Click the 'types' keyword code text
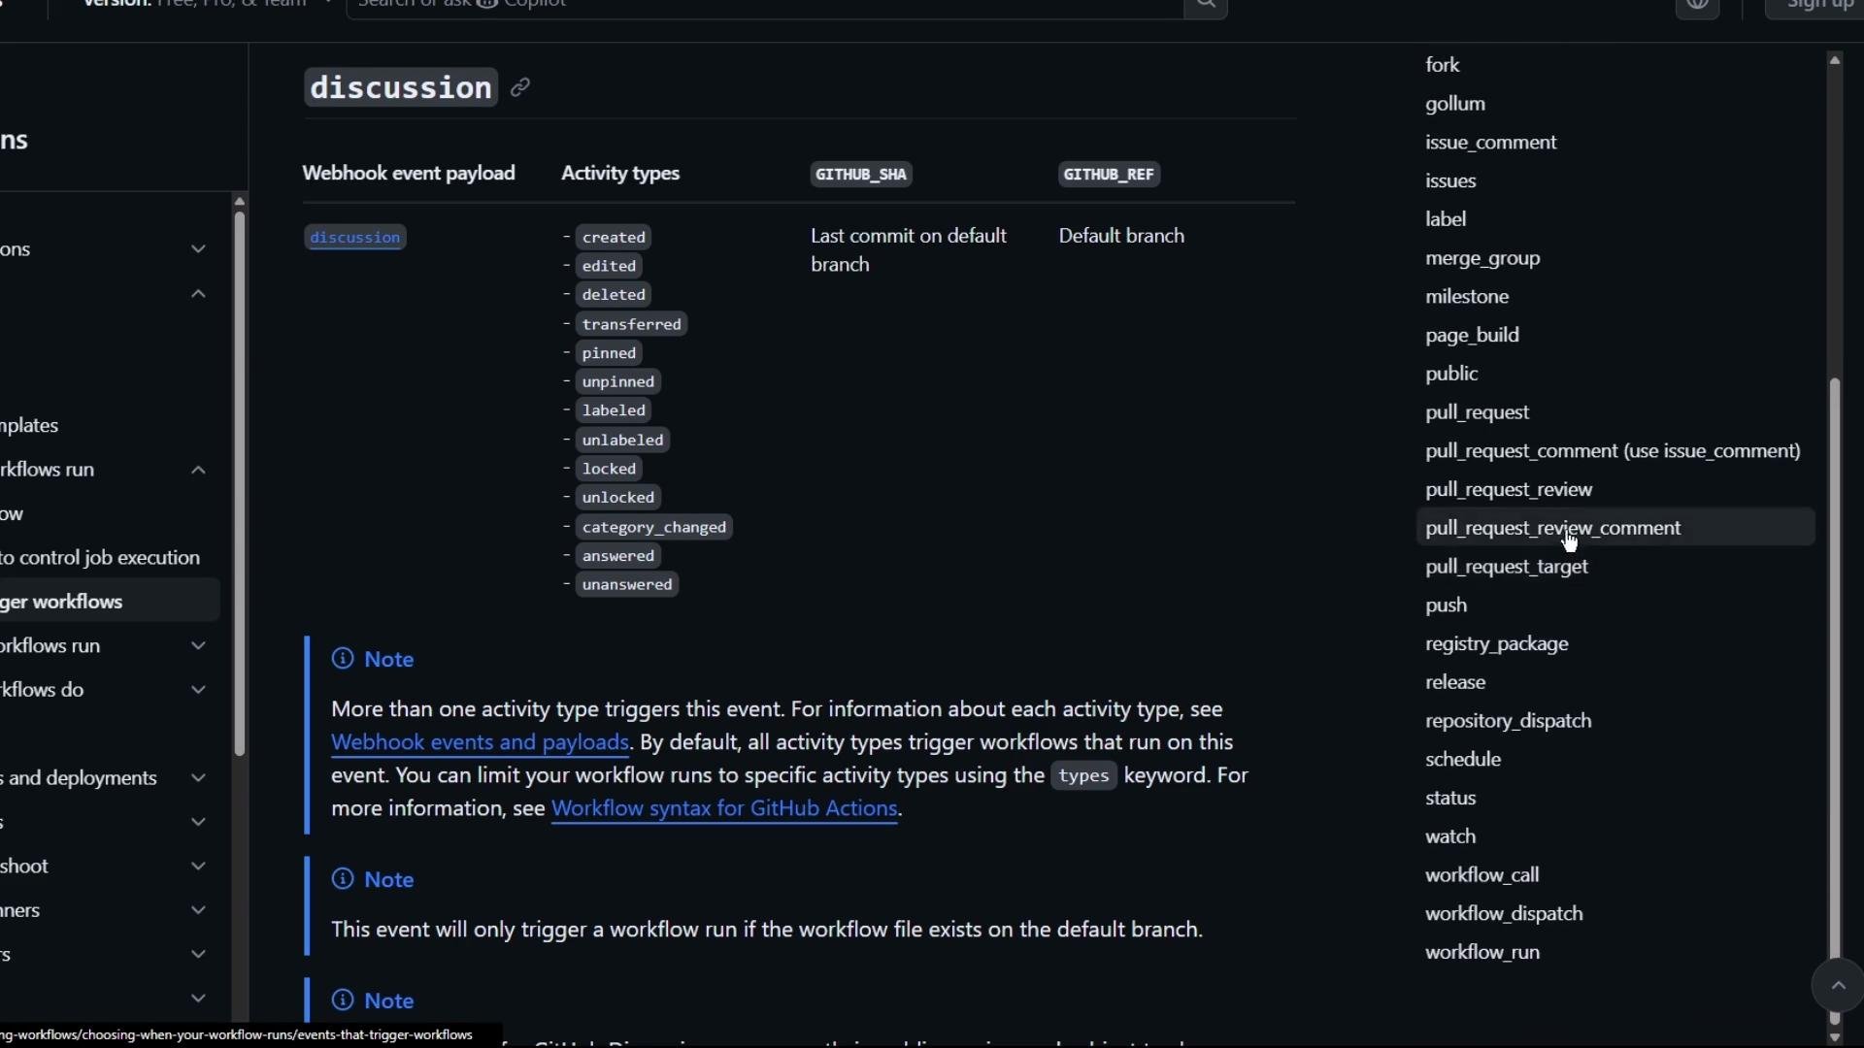The width and height of the screenshot is (1864, 1048). point(1083,775)
